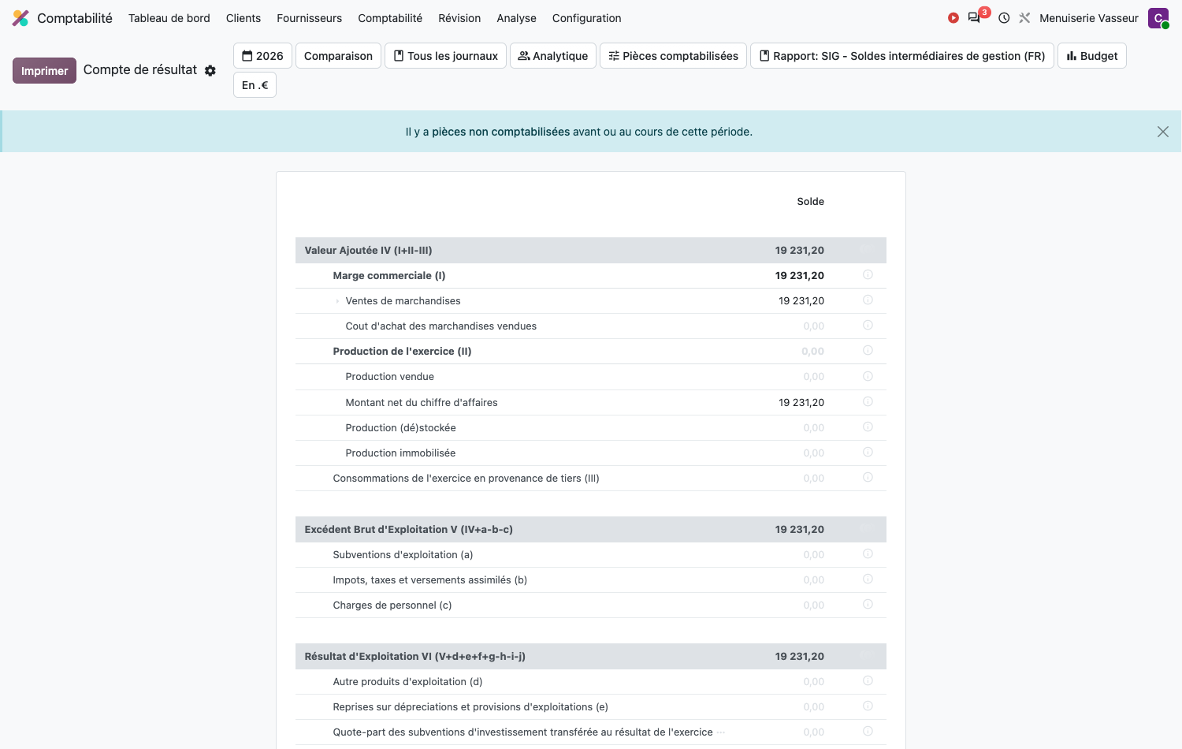Click info icon for Production (dé)stockée
Screen dimensions: 1182x749
(868, 427)
